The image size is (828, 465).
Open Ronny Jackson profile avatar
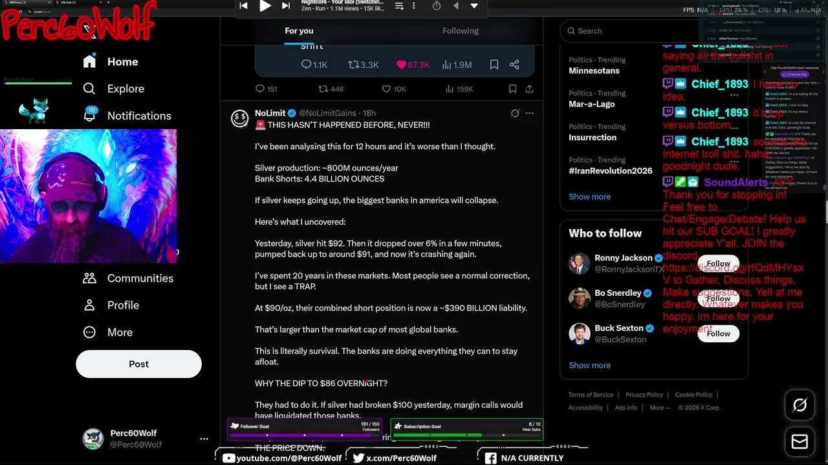coord(579,263)
